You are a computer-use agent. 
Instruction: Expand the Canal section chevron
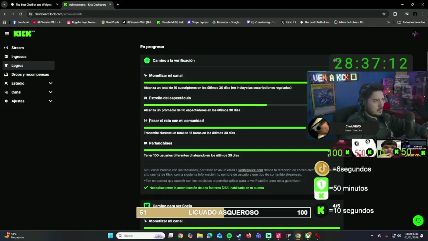pos(50,92)
